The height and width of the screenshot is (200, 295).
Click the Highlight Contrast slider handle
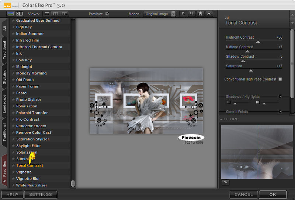point(258,42)
